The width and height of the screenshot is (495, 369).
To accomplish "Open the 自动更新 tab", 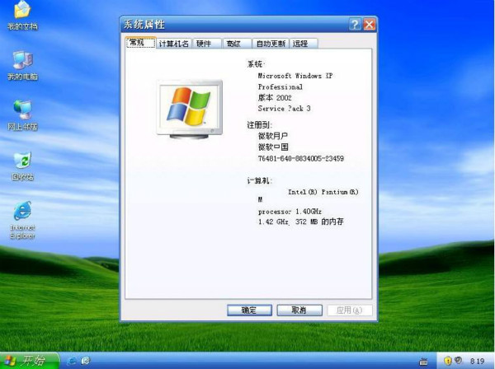I will [x=270, y=44].
